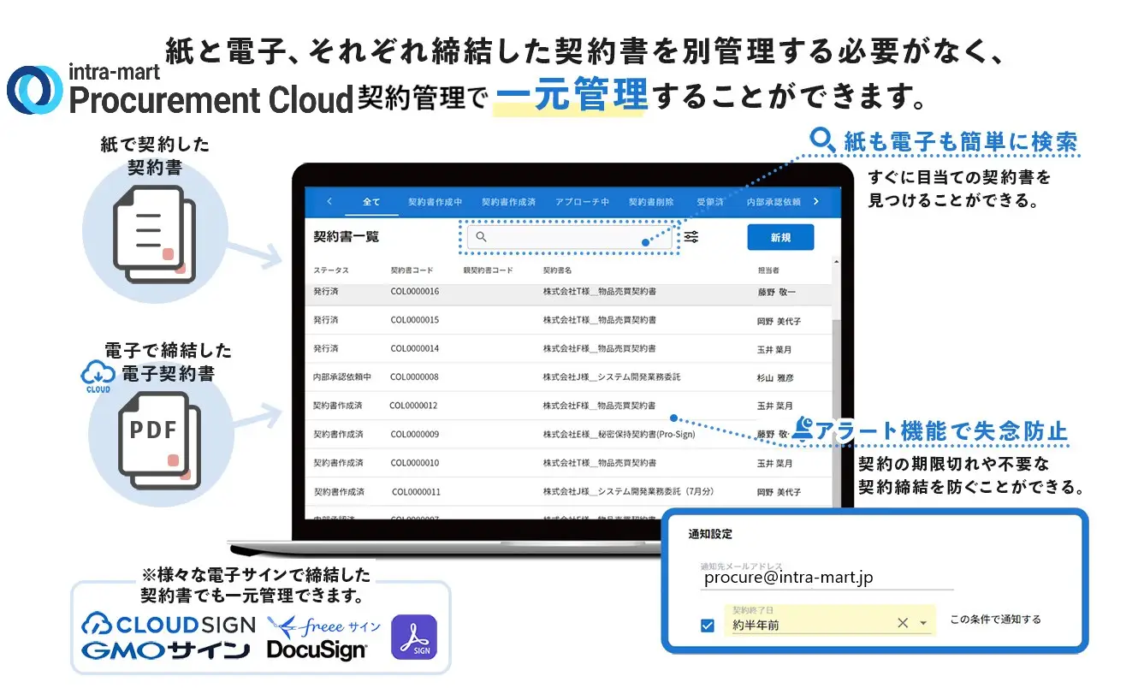Tick the checkbox beside 契約終了日
Image resolution: width=1144 pixels, height=700 pixels.
tap(707, 626)
